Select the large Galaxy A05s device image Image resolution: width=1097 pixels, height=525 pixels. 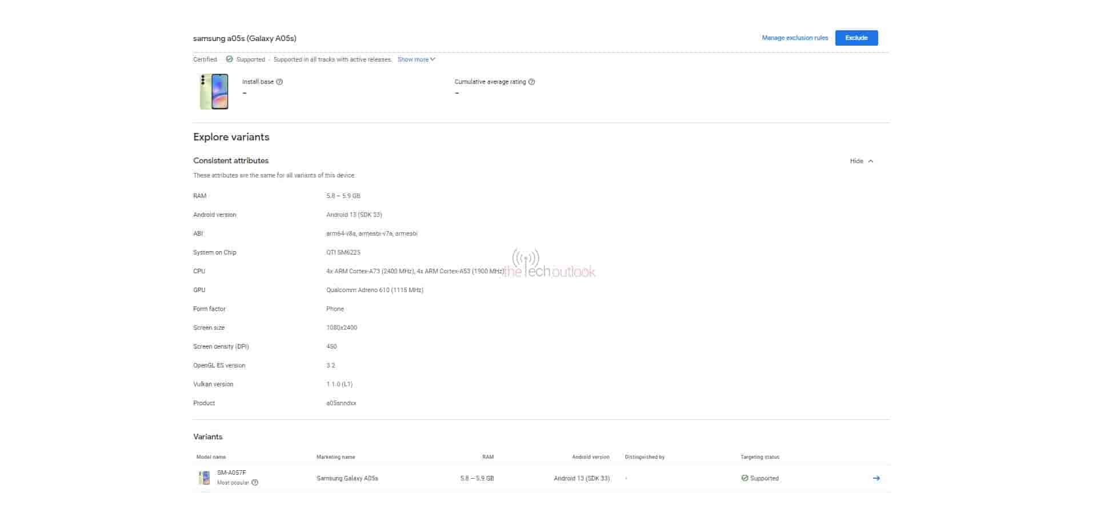point(214,91)
